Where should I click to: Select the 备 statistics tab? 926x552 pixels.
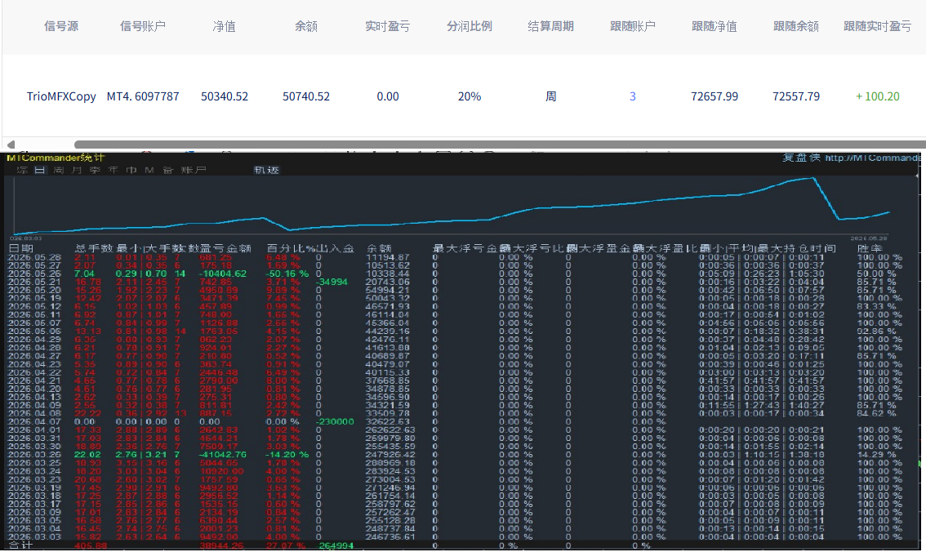(167, 170)
